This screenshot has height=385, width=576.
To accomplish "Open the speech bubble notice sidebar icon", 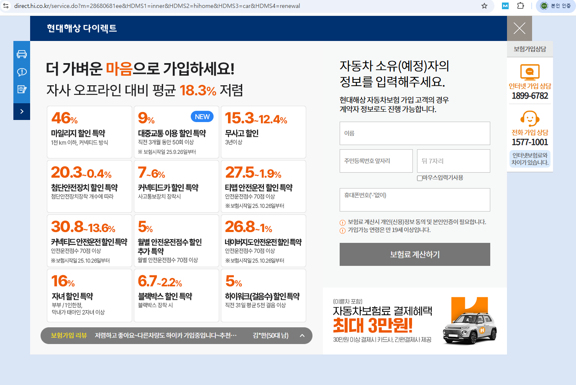I will pyautogui.click(x=22, y=72).
